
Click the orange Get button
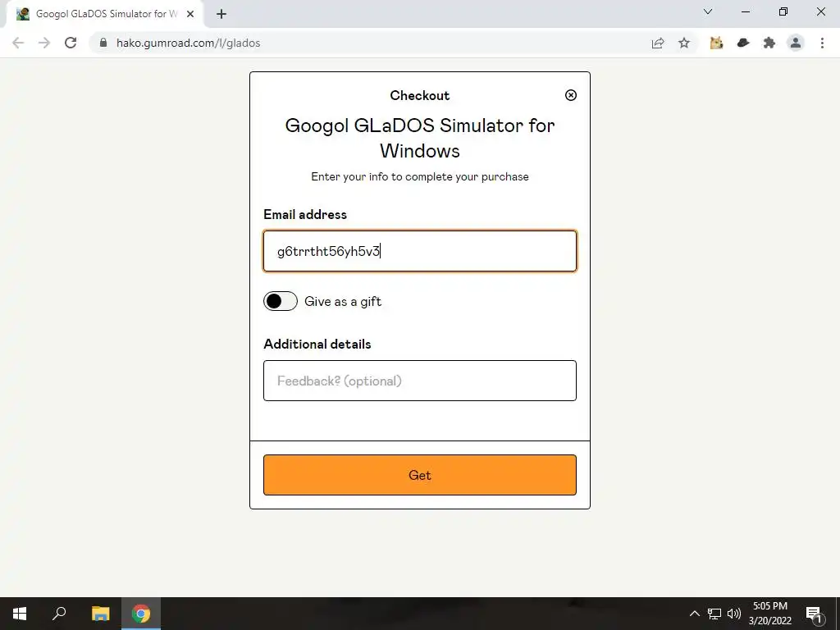419,475
